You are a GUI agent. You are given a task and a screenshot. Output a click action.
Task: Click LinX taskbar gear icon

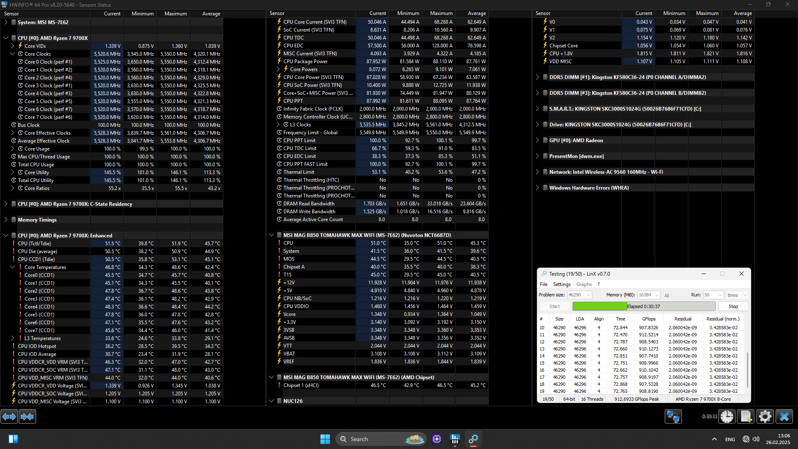[473, 439]
